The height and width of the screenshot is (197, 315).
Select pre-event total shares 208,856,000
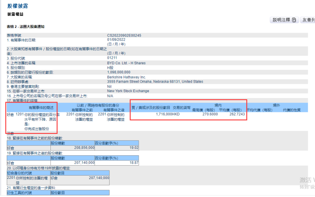click(84, 148)
